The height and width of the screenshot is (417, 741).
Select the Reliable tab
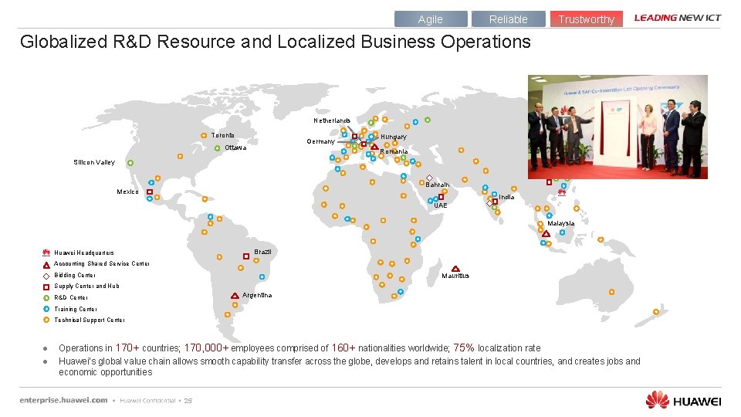coord(508,19)
